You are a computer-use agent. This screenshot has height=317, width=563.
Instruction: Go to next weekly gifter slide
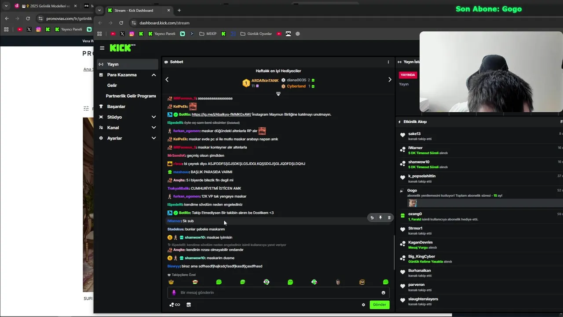(x=390, y=80)
